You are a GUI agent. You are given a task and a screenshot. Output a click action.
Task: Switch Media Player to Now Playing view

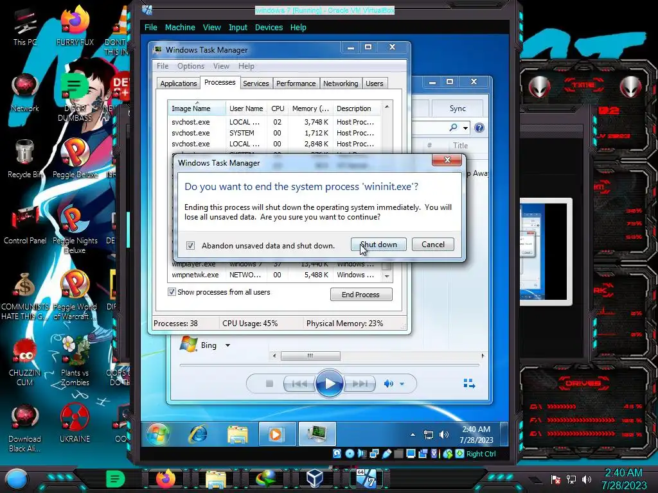469,384
